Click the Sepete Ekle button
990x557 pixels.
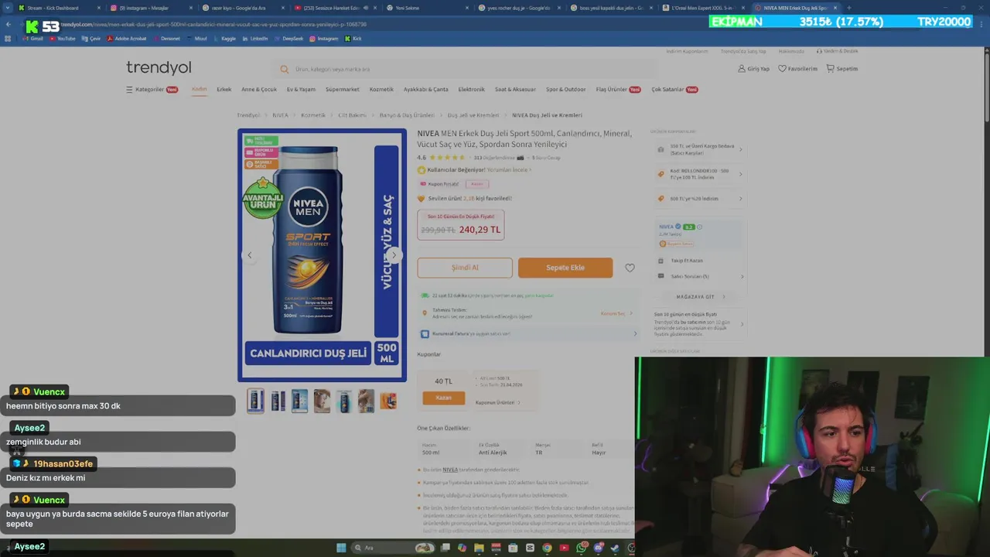click(565, 268)
